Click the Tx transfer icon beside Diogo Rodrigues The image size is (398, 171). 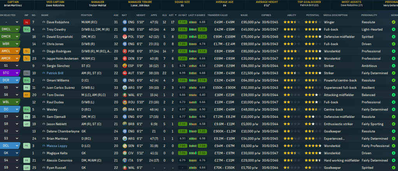[x=26, y=51]
